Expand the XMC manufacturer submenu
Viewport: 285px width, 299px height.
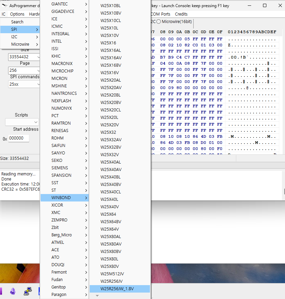(65, 212)
